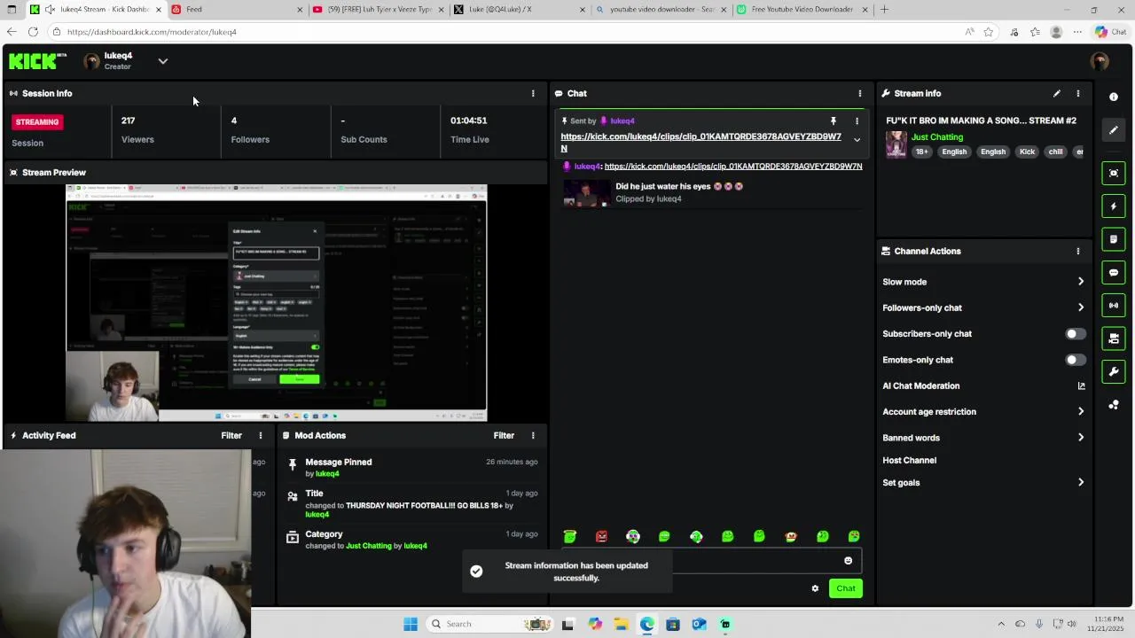Expand the lukeq4 Creator account dropdown
This screenshot has width=1135, height=638.
click(163, 61)
